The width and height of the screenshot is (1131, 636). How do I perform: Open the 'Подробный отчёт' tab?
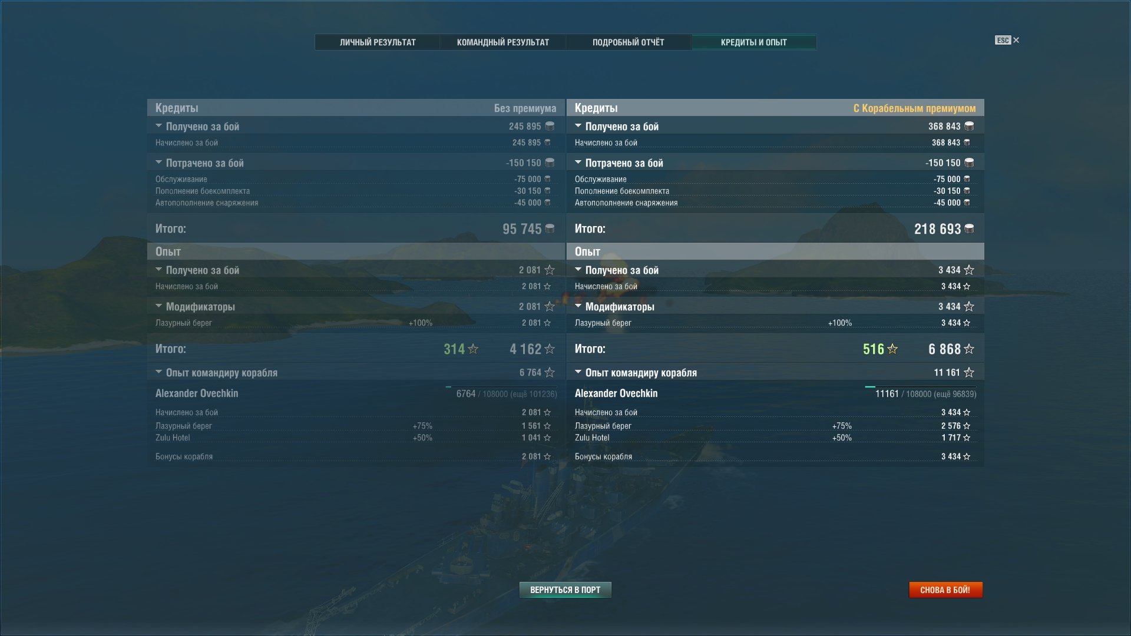[x=628, y=42]
